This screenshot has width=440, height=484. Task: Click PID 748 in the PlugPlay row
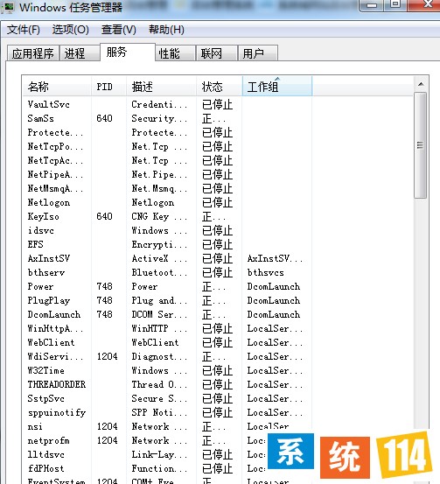[x=104, y=300]
